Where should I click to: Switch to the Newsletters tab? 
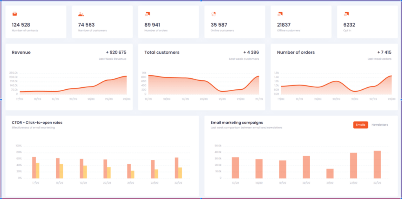(380, 125)
